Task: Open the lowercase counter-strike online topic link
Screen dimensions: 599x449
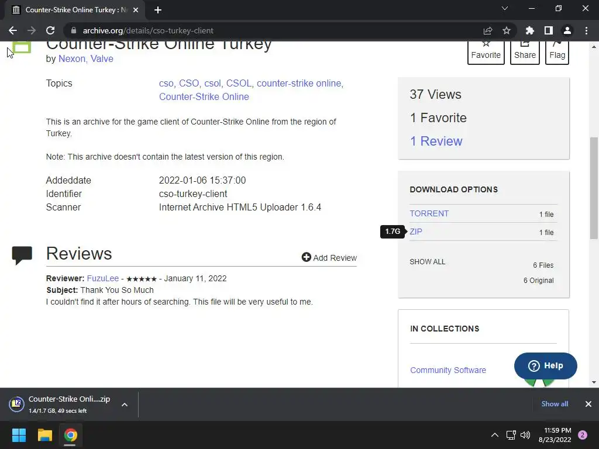Action: coord(299,84)
